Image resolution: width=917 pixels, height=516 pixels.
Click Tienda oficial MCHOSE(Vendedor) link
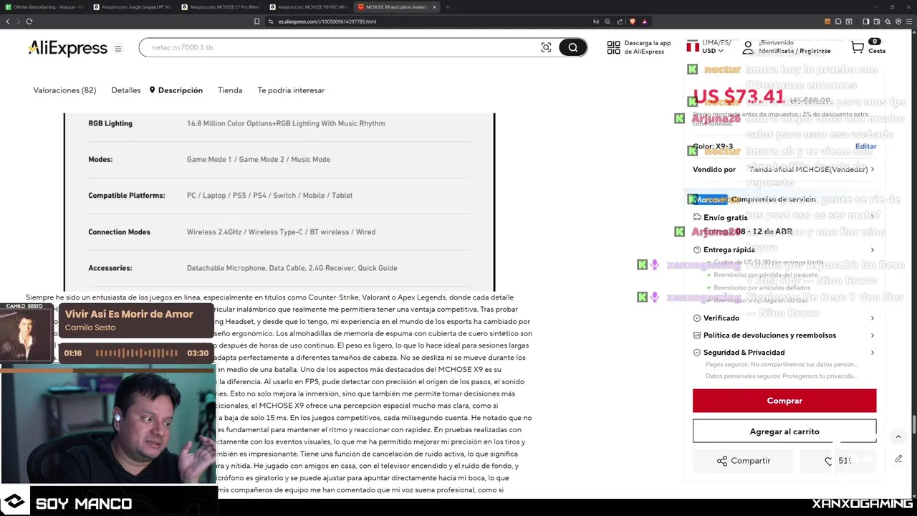pyautogui.click(x=808, y=170)
